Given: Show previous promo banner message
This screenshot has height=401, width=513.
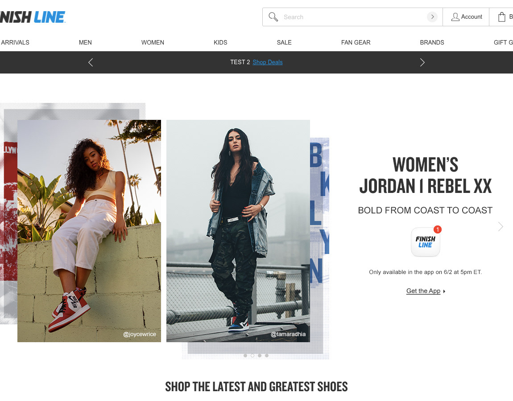Looking at the screenshot, I should [91, 62].
